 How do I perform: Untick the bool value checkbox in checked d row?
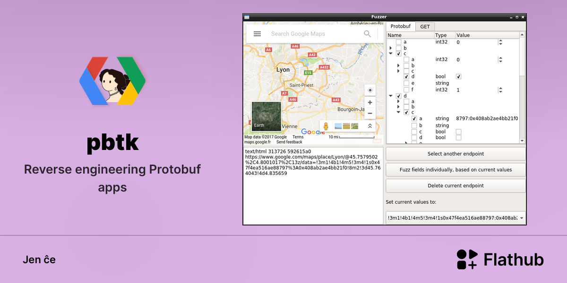[458, 76]
